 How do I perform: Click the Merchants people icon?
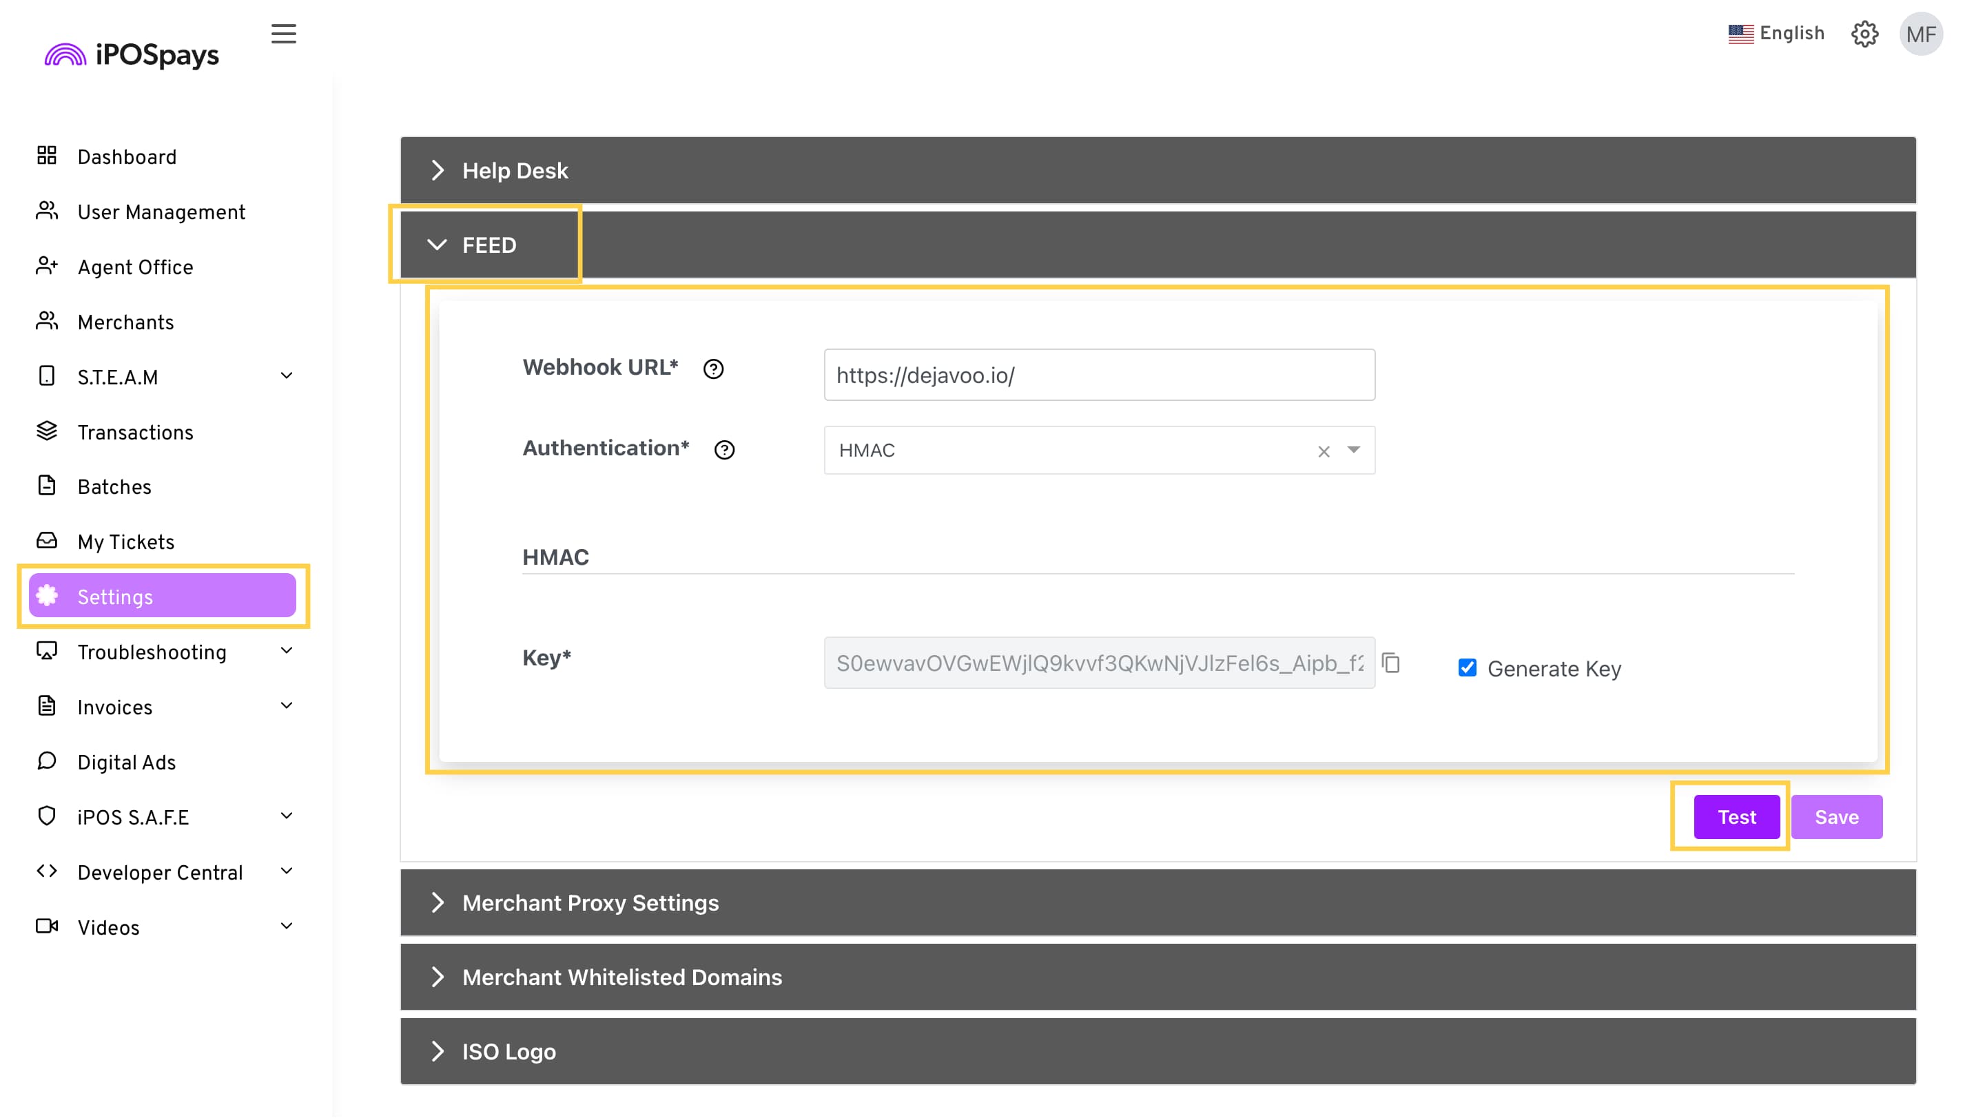point(47,321)
